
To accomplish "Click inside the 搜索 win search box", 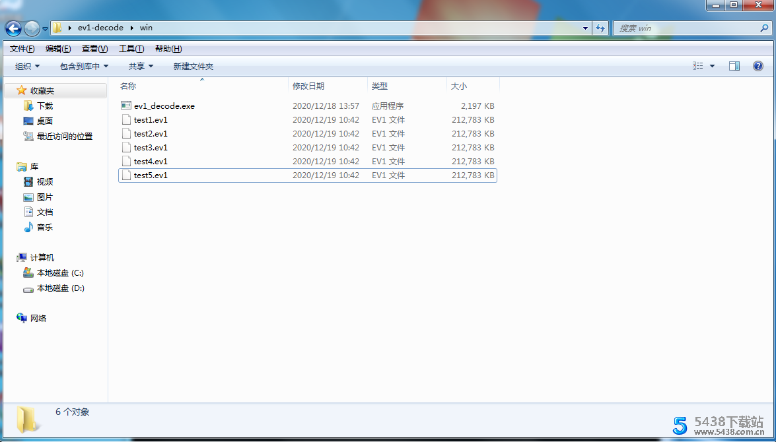I will point(687,28).
